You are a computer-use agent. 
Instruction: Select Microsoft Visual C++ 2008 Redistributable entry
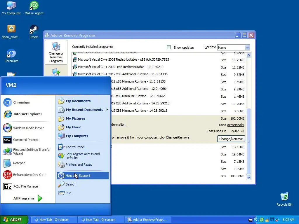(159, 60)
